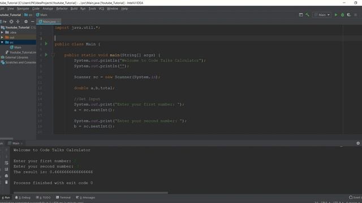Open the Refactor menu
Viewport: 362px width, 203px height.
pos(62,8)
